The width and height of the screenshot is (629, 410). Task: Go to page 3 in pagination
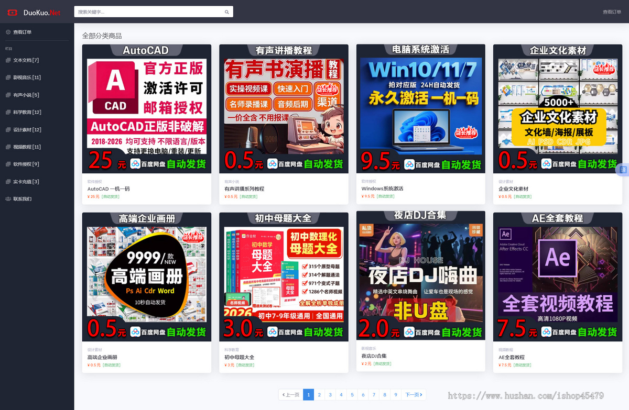[x=330, y=395]
